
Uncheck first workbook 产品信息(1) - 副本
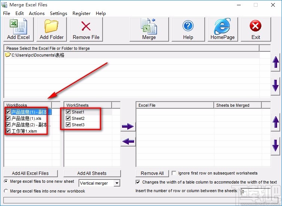point(8,112)
